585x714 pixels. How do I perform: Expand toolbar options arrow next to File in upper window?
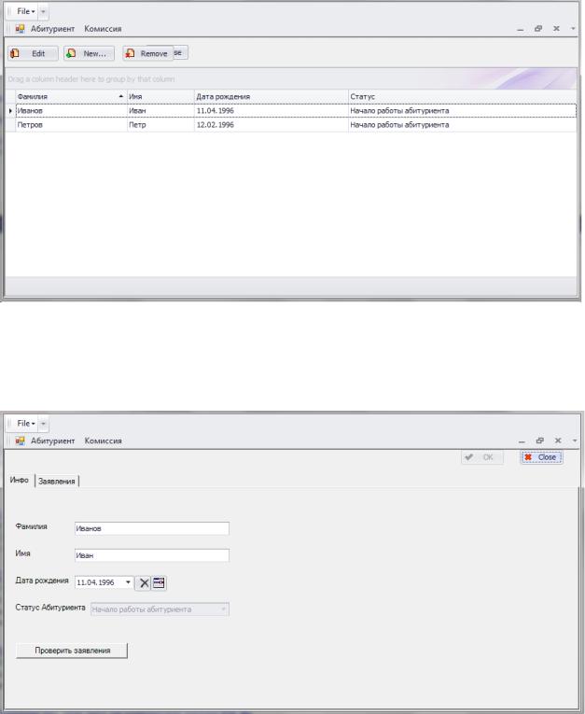click(43, 11)
